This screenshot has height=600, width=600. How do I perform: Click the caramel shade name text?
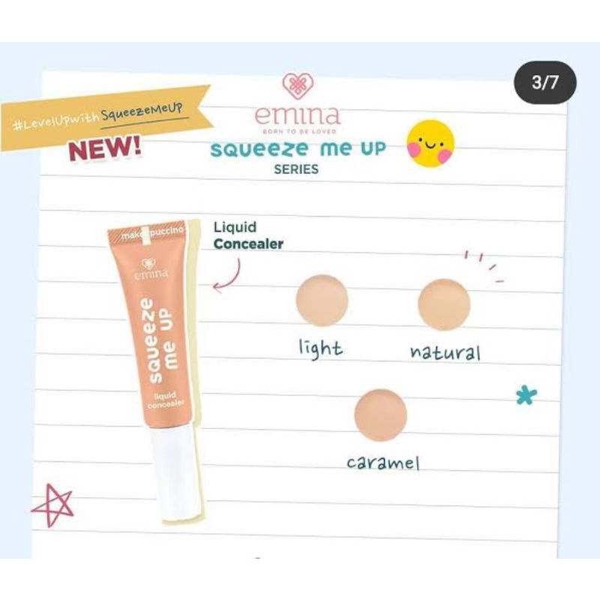[x=383, y=463]
